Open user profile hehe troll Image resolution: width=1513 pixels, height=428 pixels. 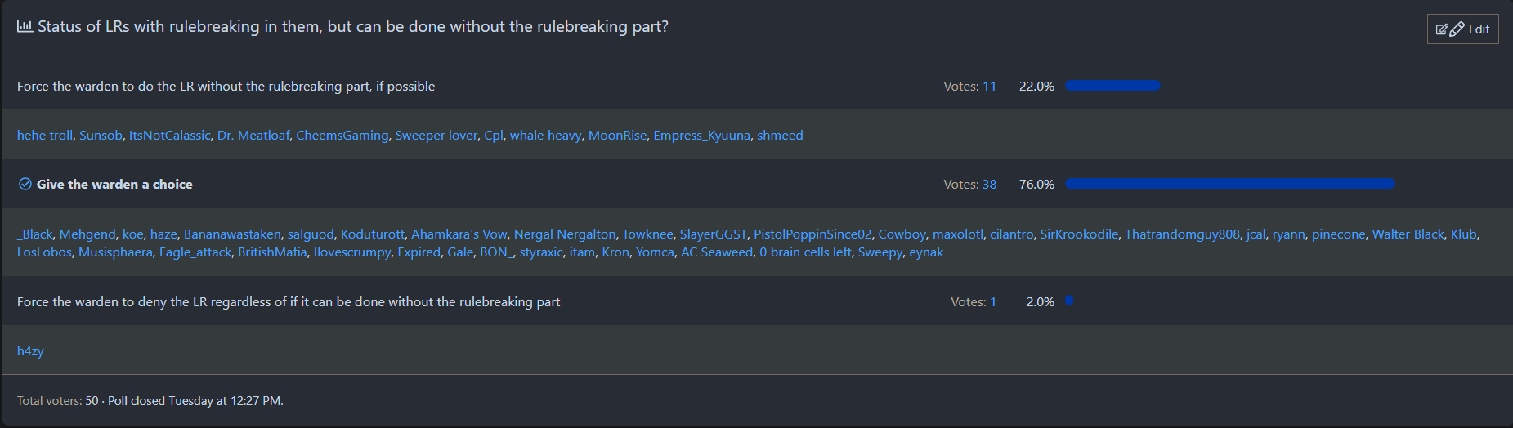45,136
